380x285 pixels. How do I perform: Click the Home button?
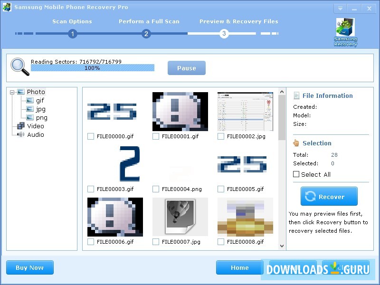click(x=239, y=267)
